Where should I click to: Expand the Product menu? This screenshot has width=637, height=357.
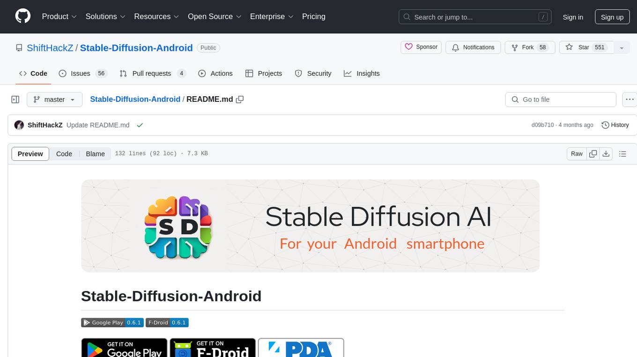pyautogui.click(x=59, y=16)
